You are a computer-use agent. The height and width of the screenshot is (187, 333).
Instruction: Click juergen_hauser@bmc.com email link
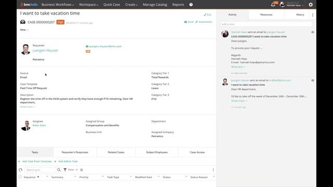[105, 46]
